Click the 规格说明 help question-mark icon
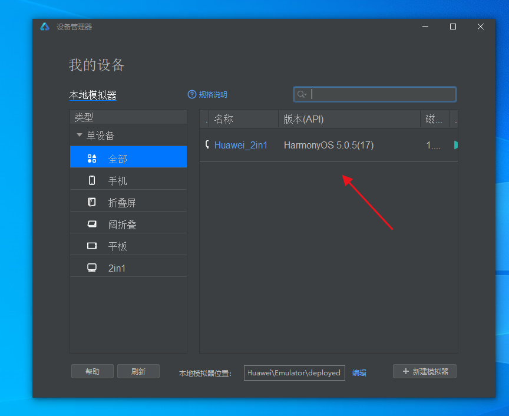Image resolution: width=509 pixels, height=416 pixels. (191, 94)
